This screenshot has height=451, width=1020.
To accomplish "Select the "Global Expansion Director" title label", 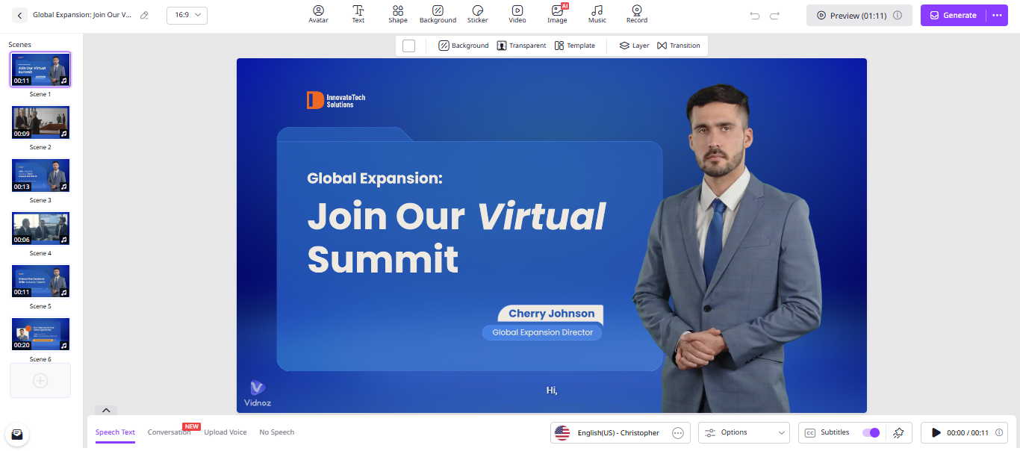I will tap(542, 332).
